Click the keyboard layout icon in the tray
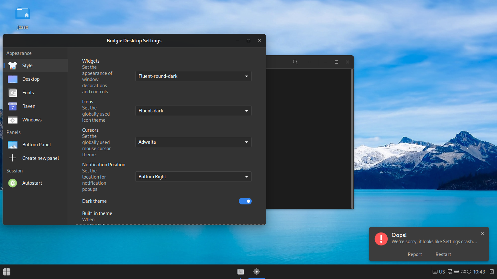 (x=435, y=272)
